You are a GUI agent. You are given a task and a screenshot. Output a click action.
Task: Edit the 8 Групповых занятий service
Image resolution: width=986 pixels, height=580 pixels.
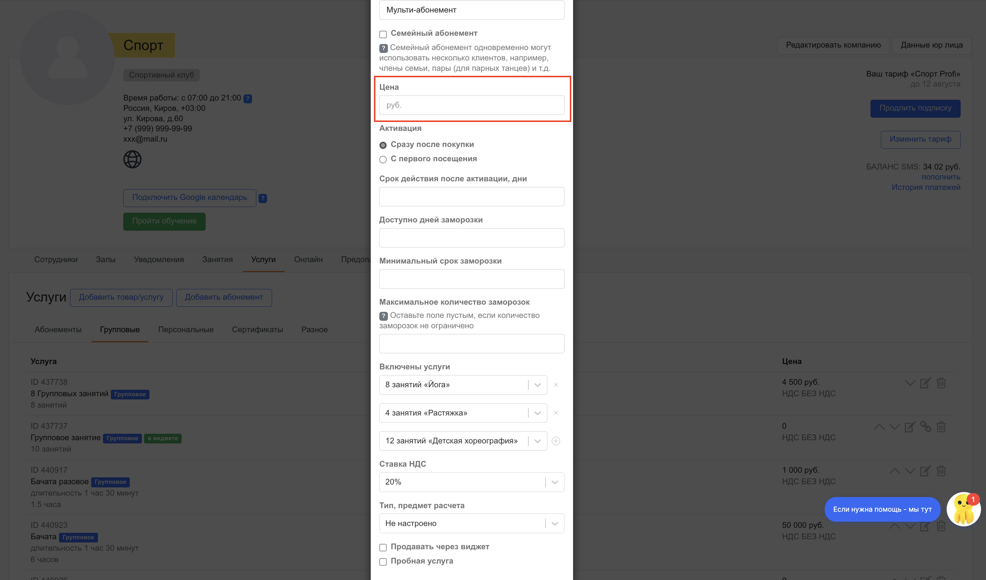(x=925, y=383)
